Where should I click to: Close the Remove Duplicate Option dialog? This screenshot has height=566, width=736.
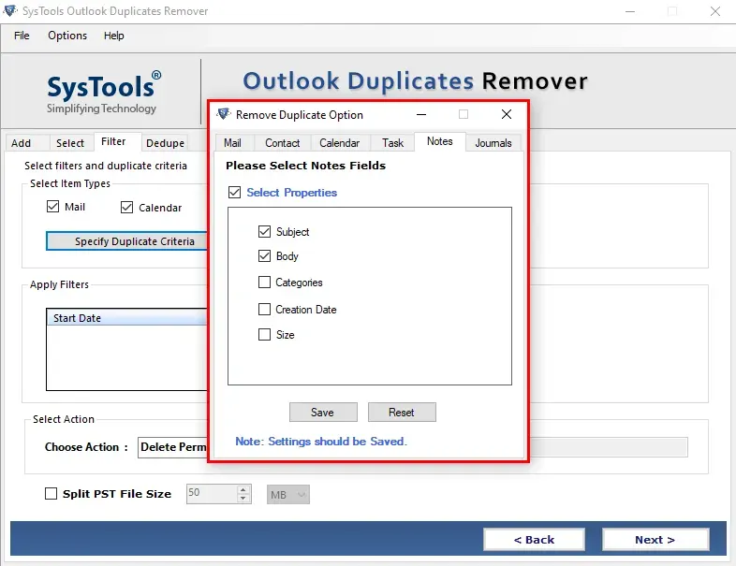506,114
